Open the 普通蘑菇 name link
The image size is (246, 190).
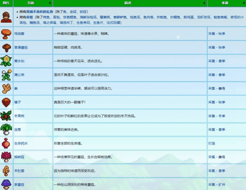(20, 48)
